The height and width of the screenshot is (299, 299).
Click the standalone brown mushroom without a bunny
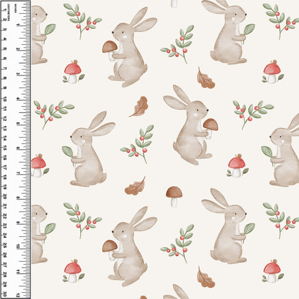coord(174,196)
